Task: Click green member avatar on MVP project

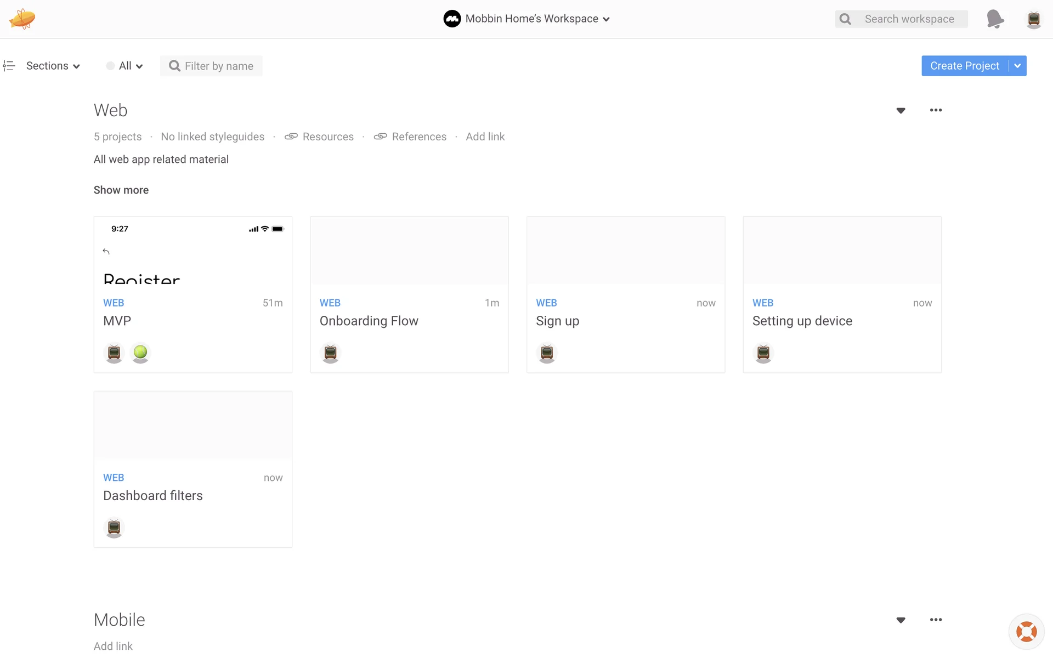Action: pyautogui.click(x=140, y=353)
